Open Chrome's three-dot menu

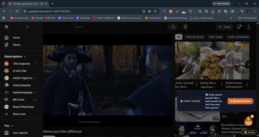(255, 11)
